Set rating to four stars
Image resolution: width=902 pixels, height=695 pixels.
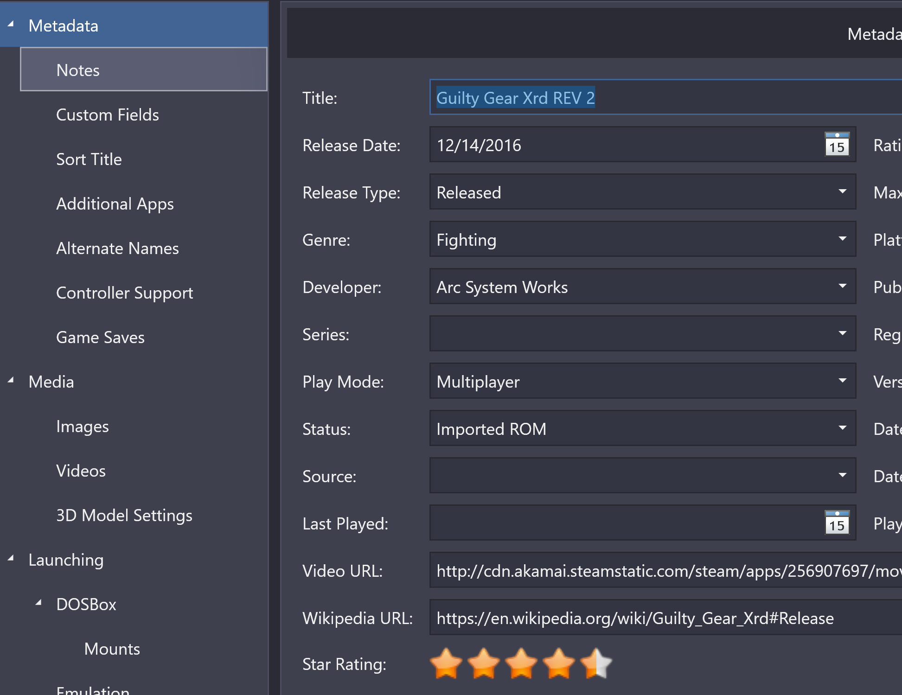[559, 663]
